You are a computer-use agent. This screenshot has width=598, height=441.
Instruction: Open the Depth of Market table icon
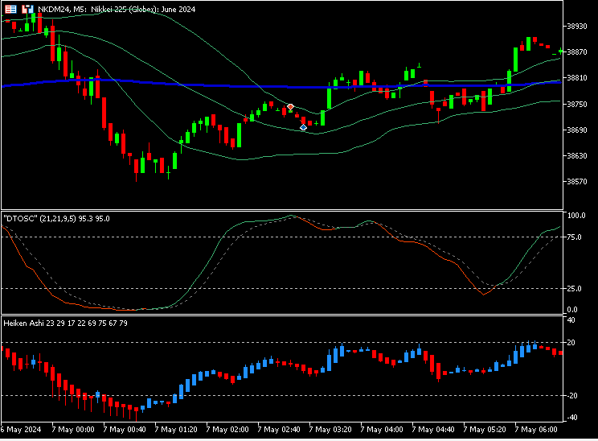click(10, 9)
